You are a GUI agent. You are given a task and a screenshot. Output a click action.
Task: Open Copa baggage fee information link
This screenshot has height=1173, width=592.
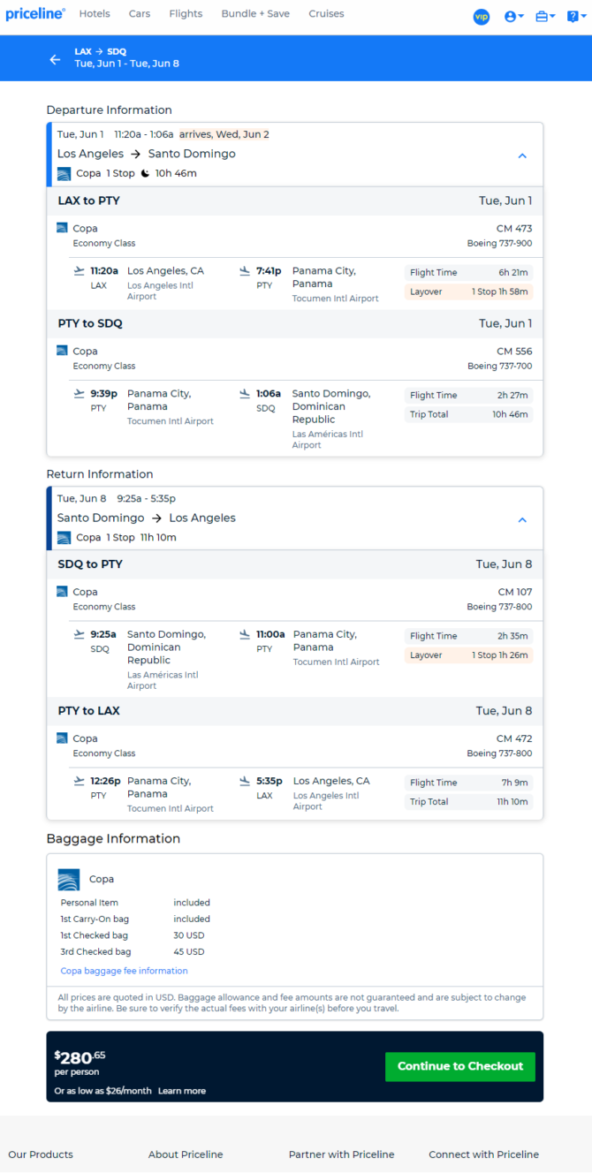coord(124,971)
